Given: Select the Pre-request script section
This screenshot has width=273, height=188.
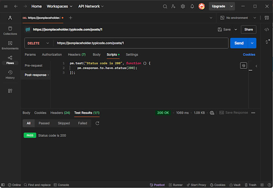Looking at the screenshot, I should (x=33, y=66).
